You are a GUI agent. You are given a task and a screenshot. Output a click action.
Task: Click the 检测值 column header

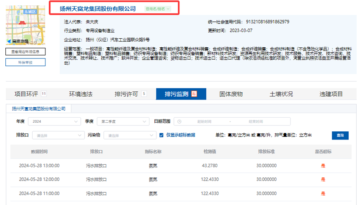click(x=210, y=151)
